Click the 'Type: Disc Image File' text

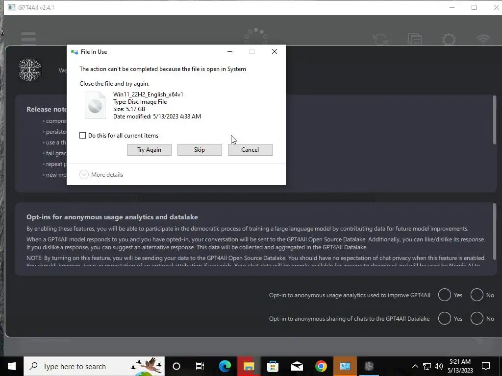point(140,102)
